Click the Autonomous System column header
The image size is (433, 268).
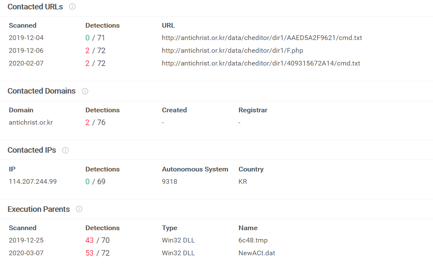pyautogui.click(x=195, y=169)
